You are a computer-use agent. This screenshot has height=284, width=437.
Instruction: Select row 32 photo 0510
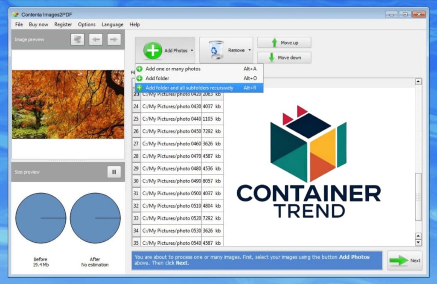click(x=178, y=206)
